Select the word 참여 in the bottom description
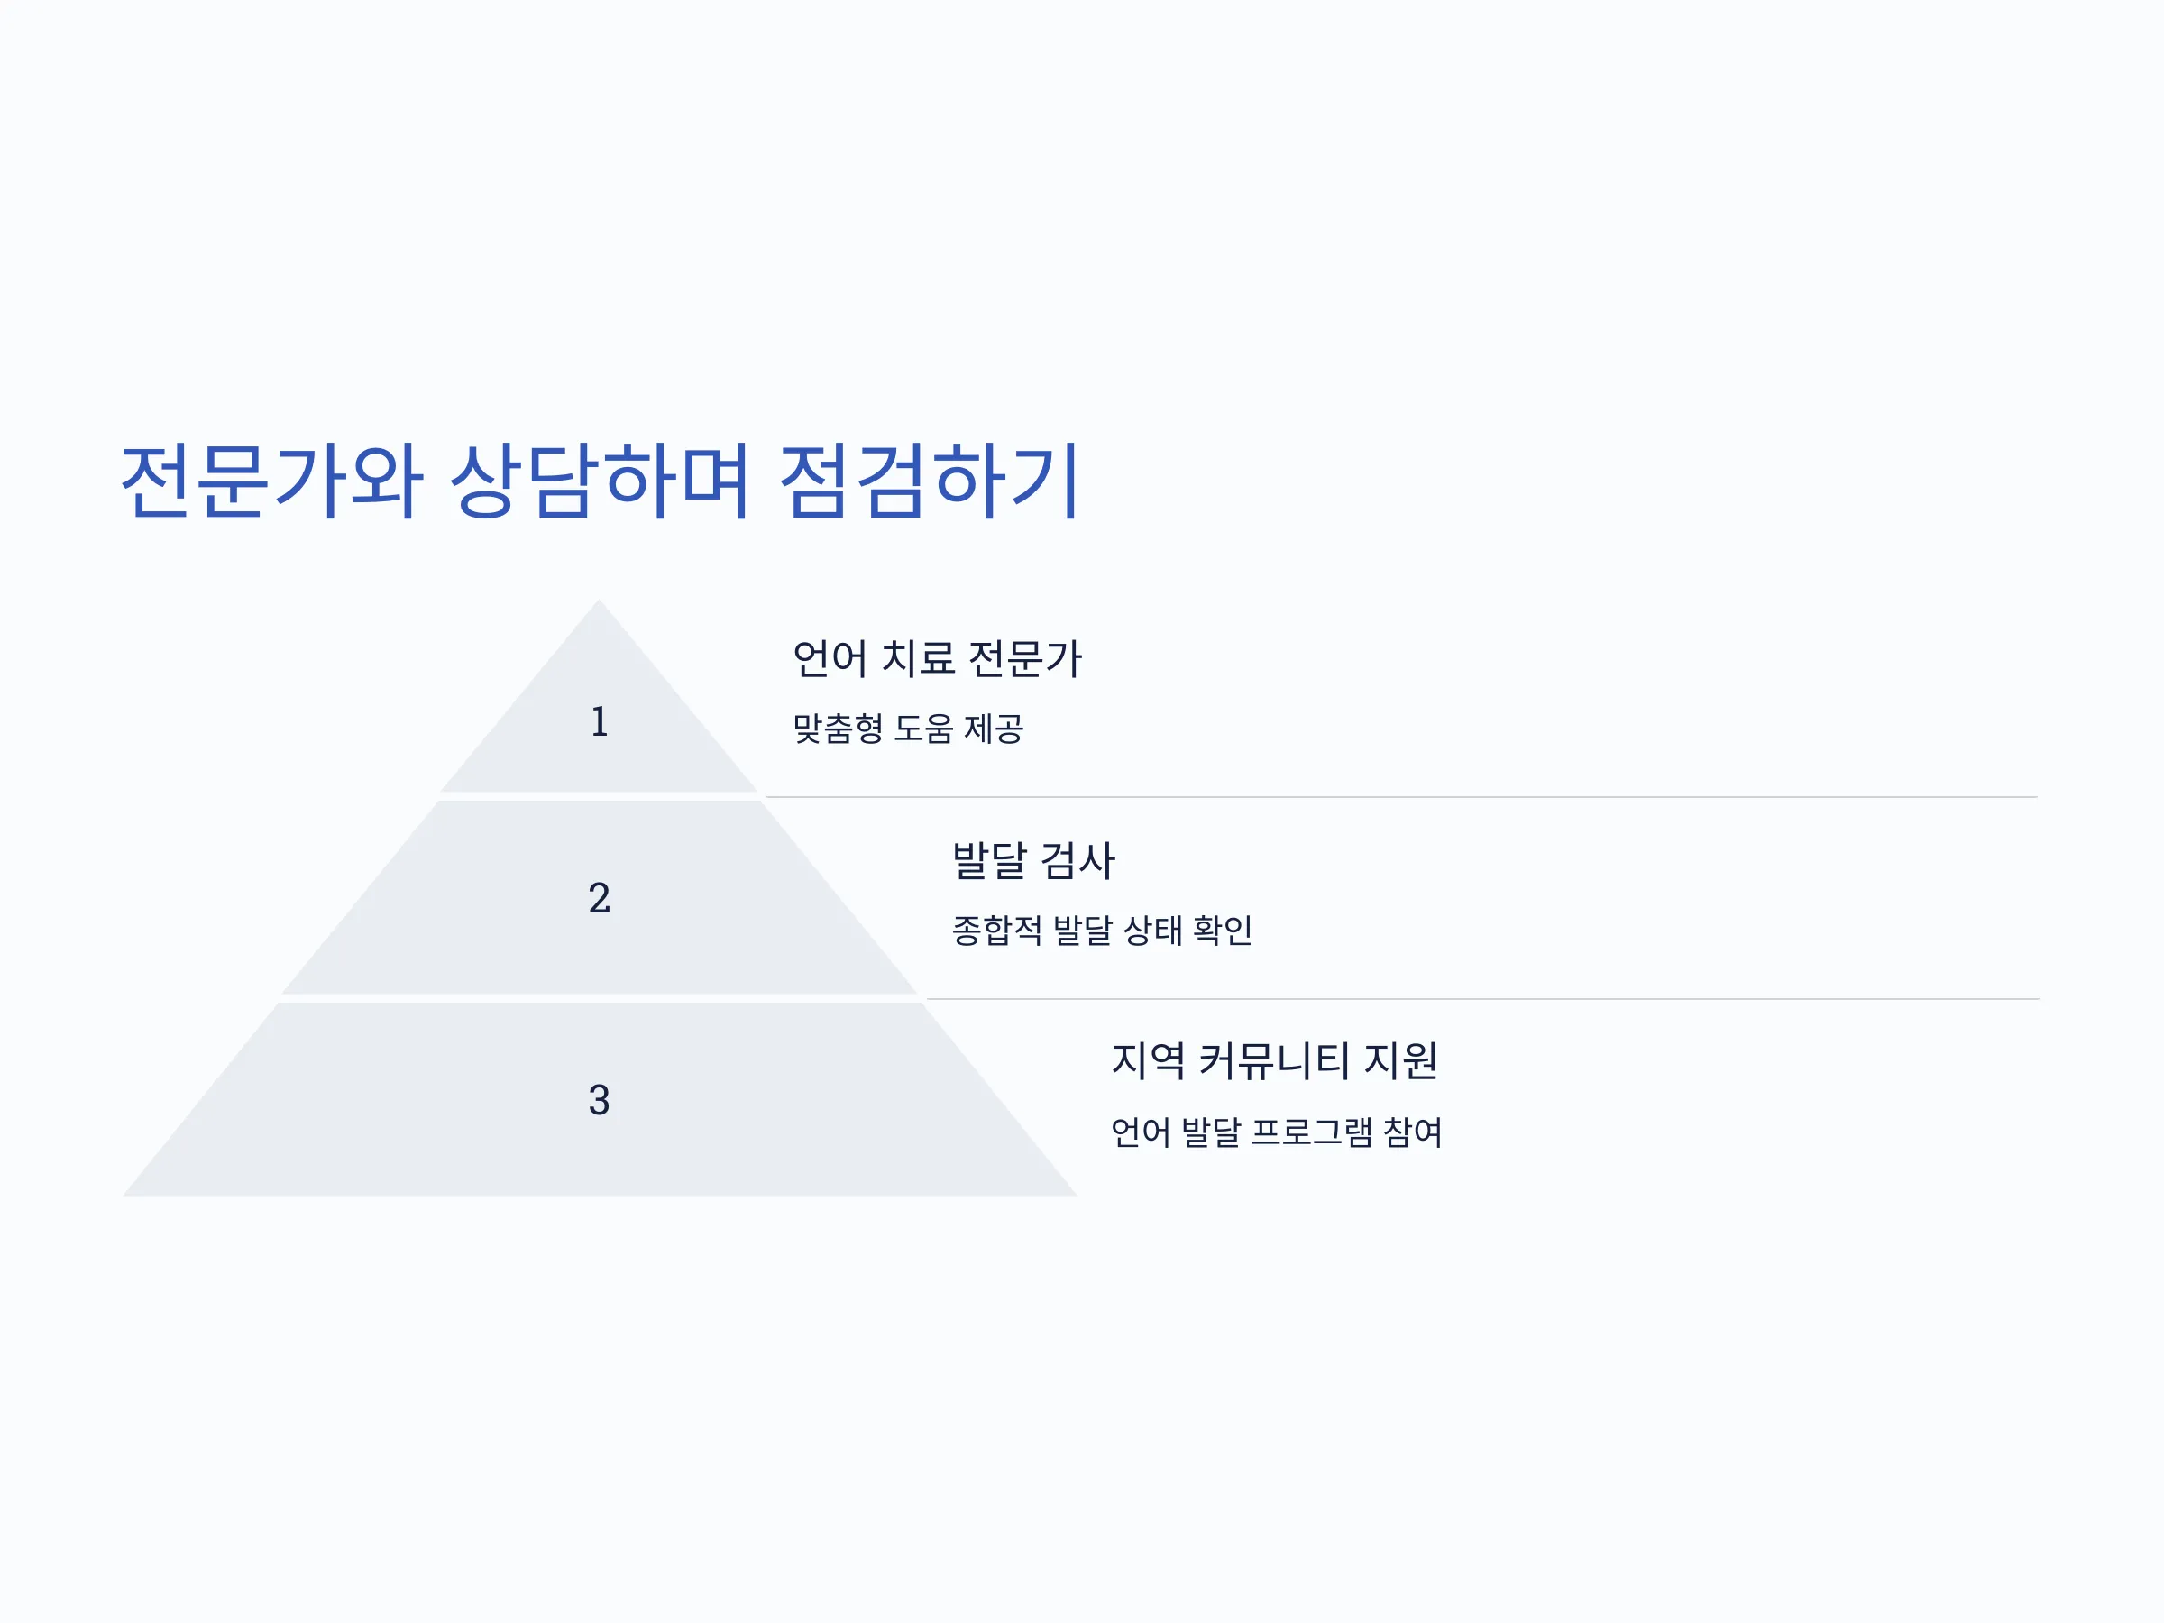The height and width of the screenshot is (1623, 2164). [x=1413, y=1132]
